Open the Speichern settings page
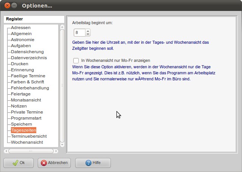242x172 pixels. point(22,124)
